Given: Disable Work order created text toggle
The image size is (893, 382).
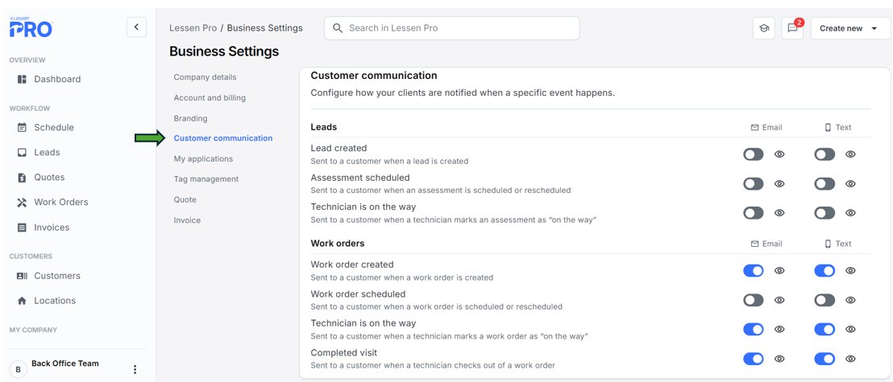Looking at the screenshot, I should coord(824,270).
